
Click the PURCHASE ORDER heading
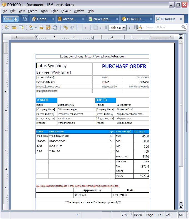pos(124,67)
